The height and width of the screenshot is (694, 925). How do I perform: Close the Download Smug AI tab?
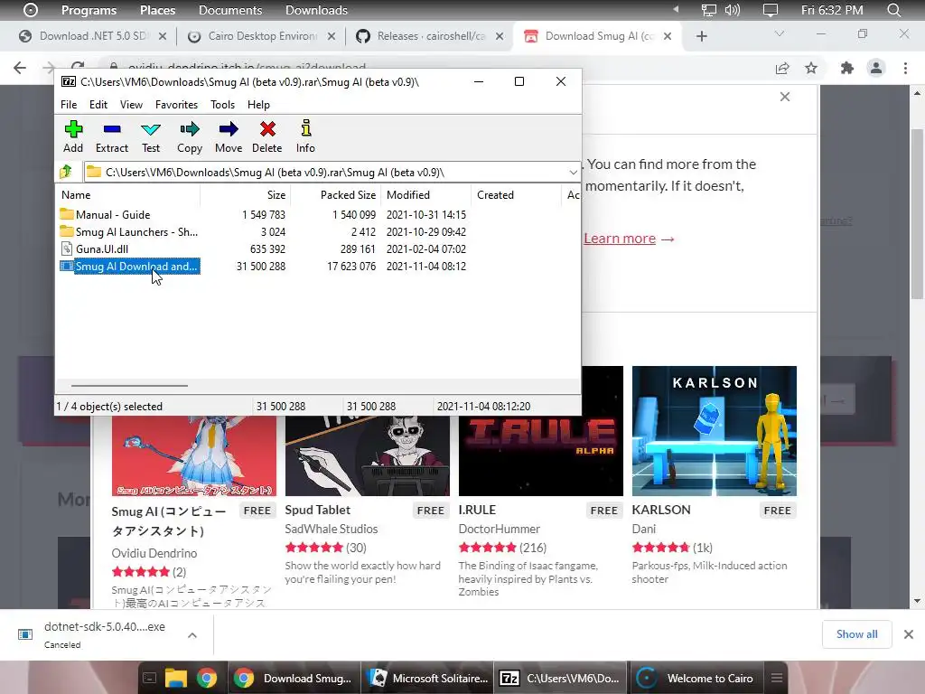pyautogui.click(x=668, y=36)
